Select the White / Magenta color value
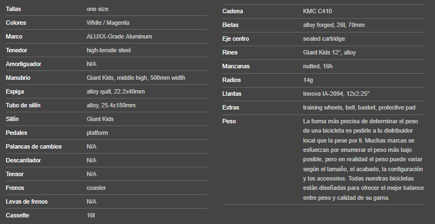Screen dimensions: 435x224 point(108,23)
